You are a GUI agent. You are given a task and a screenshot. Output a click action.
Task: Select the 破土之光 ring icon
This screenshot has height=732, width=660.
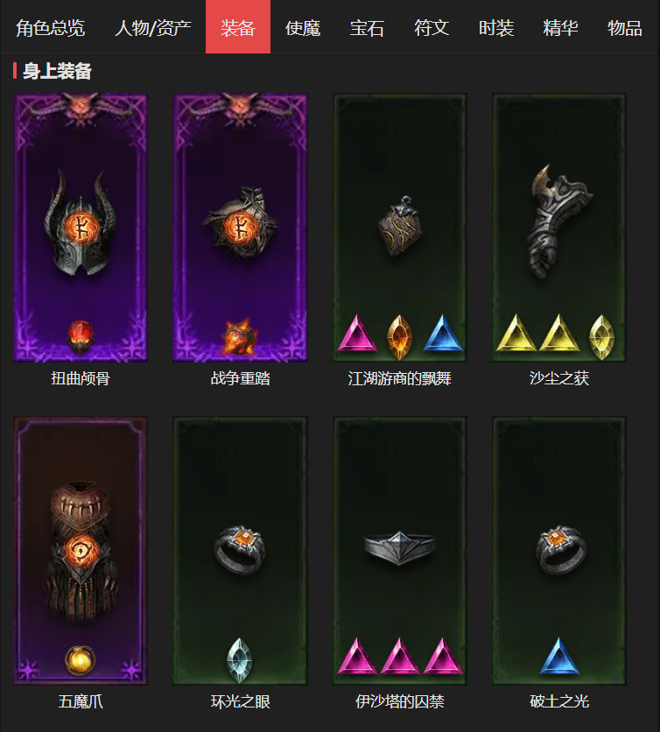tap(559, 549)
